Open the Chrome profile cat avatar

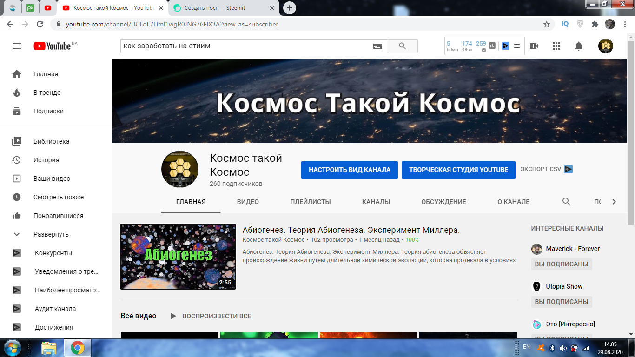click(610, 24)
